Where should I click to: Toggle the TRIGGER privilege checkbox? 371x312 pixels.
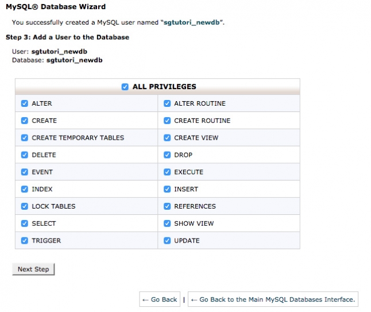(x=25, y=240)
